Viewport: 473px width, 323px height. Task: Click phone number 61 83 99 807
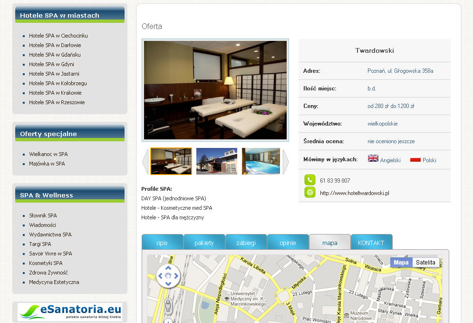pos(335,180)
